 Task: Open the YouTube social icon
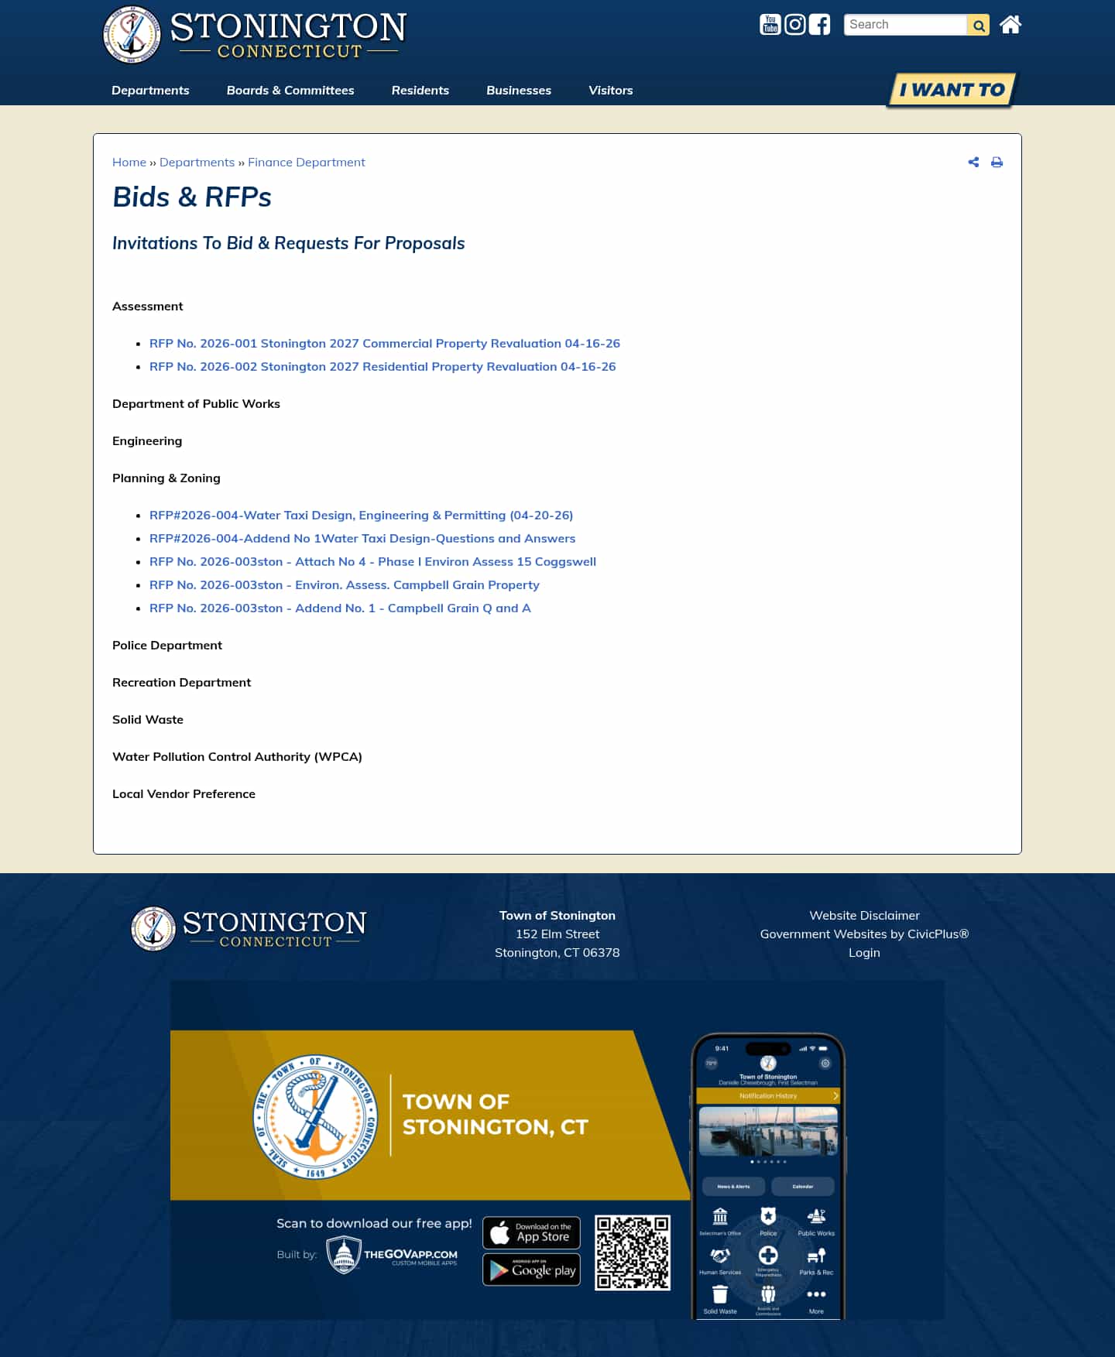click(770, 25)
